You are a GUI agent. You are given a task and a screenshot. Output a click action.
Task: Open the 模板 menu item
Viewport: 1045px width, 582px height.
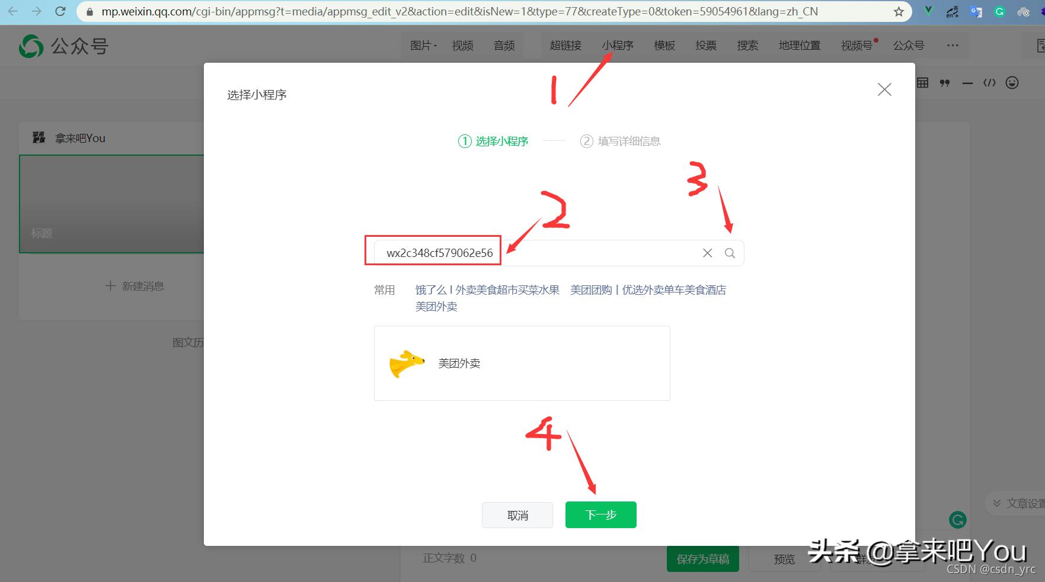[x=664, y=45]
